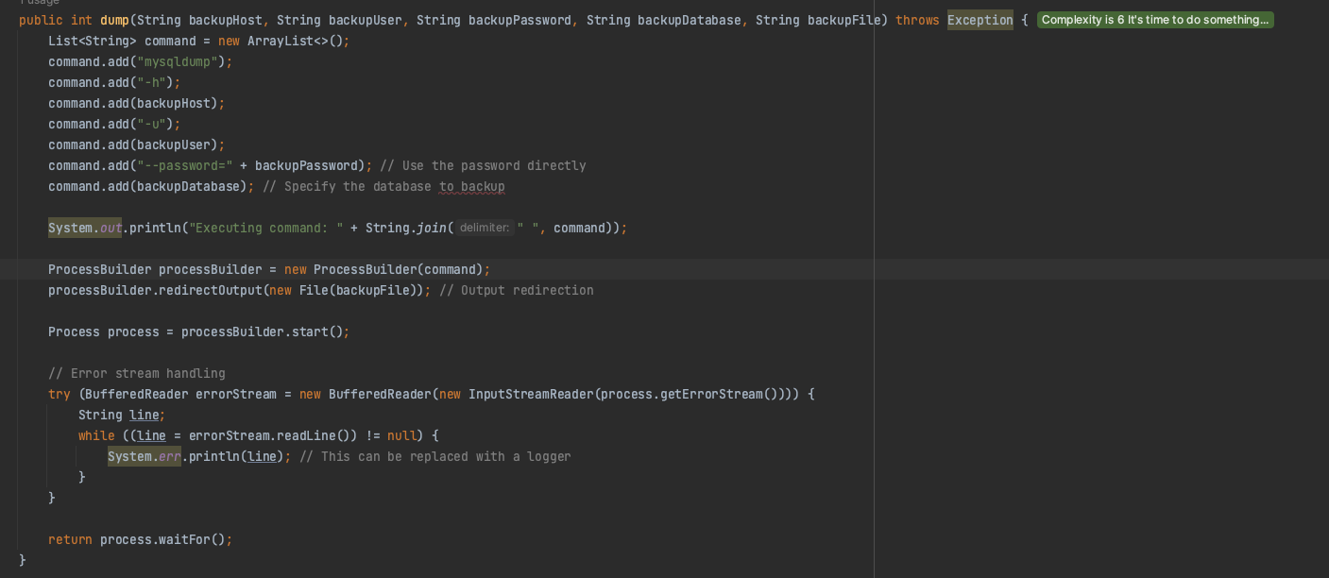Click the "backupFile" parameter in the method signature

point(843,20)
